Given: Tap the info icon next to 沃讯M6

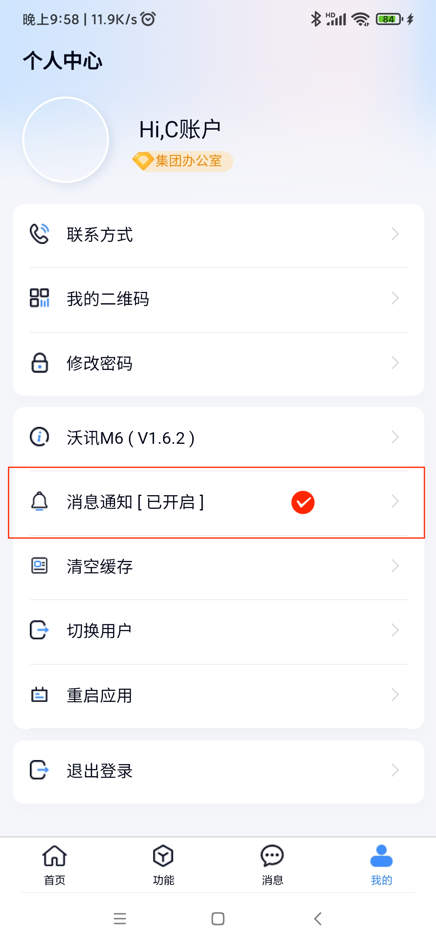Looking at the screenshot, I should pos(40,437).
